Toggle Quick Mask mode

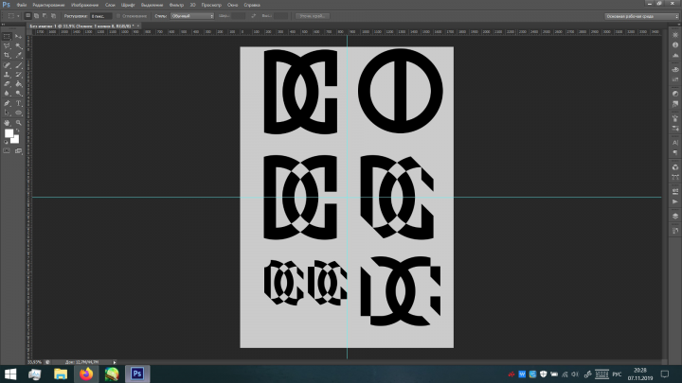click(7, 151)
